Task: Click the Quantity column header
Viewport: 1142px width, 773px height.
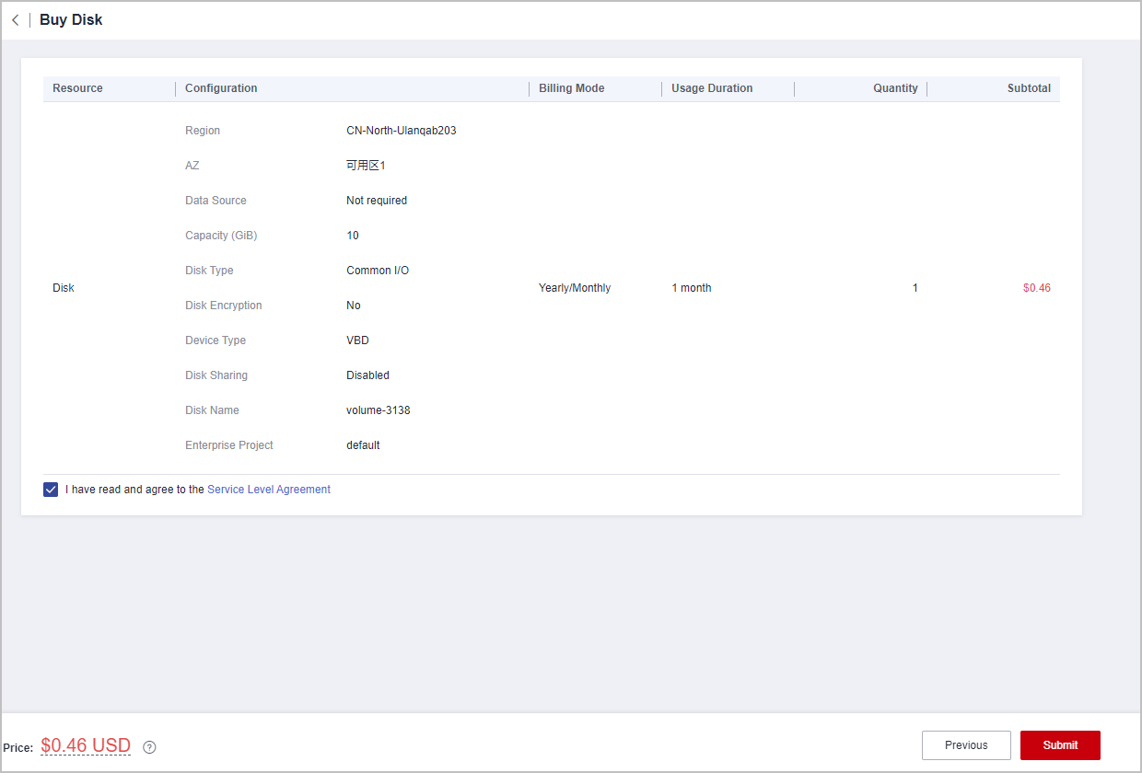Action: pos(895,88)
